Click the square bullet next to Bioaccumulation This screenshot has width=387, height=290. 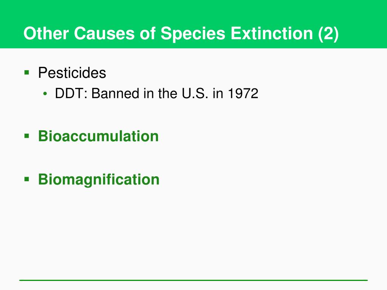[x=27, y=136]
